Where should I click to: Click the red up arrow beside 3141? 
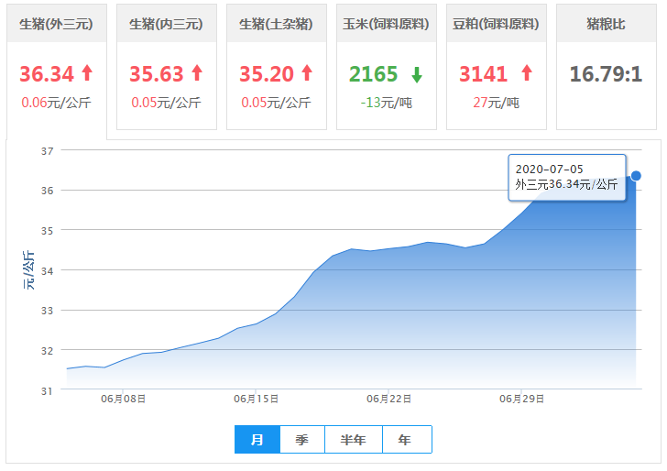pos(526,73)
